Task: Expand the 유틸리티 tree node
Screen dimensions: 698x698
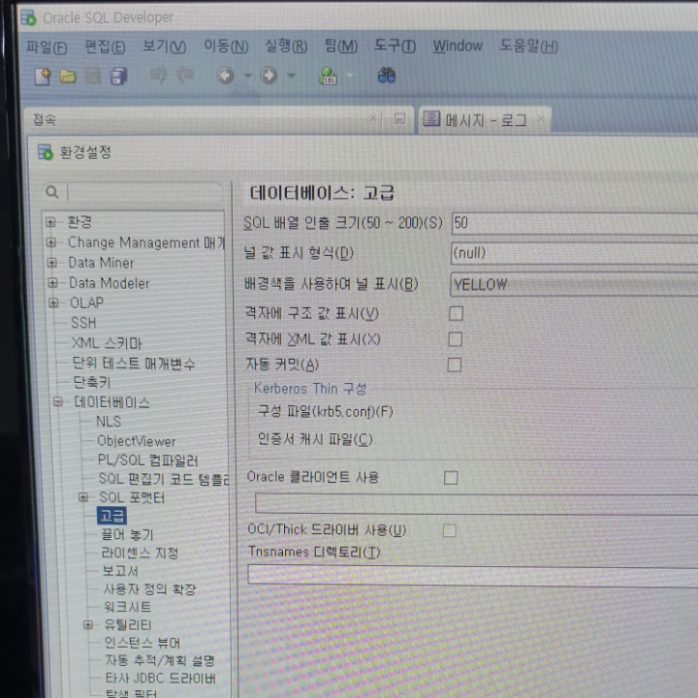Action: click(88, 625)
